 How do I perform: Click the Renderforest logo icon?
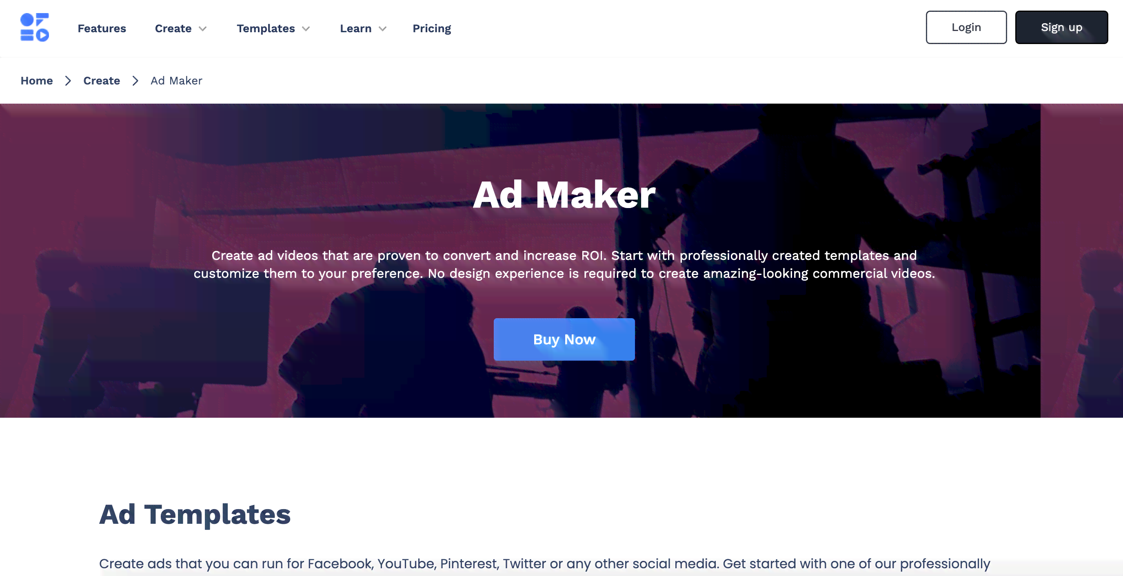click(35, 27)
